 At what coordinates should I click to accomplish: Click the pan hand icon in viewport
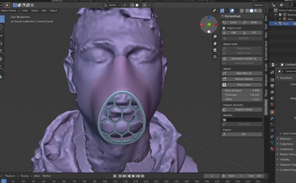click(215, 43)
